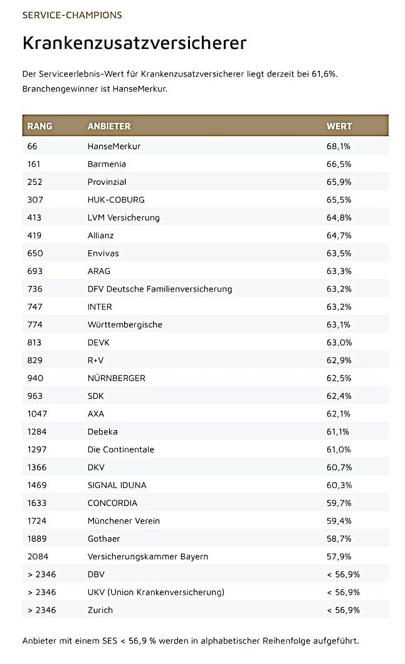The width and height of the screenshot is (405, 664).
Task: Click the Zurich provider name
Action: click(100, 610)
